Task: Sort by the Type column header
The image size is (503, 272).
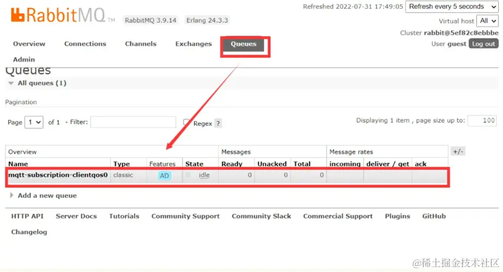Action: pos(122,164)
